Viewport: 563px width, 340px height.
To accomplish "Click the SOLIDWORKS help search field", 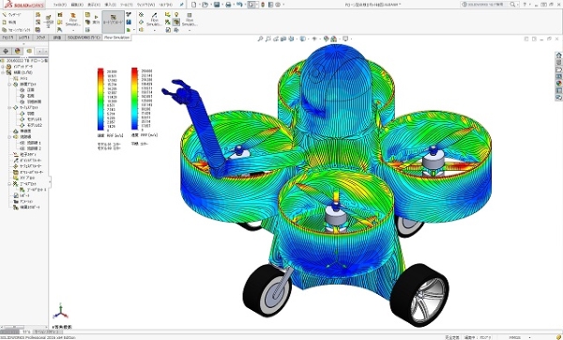I will point(489,5).
